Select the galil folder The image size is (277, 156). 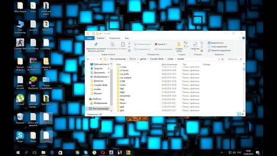tap(122, 107)
